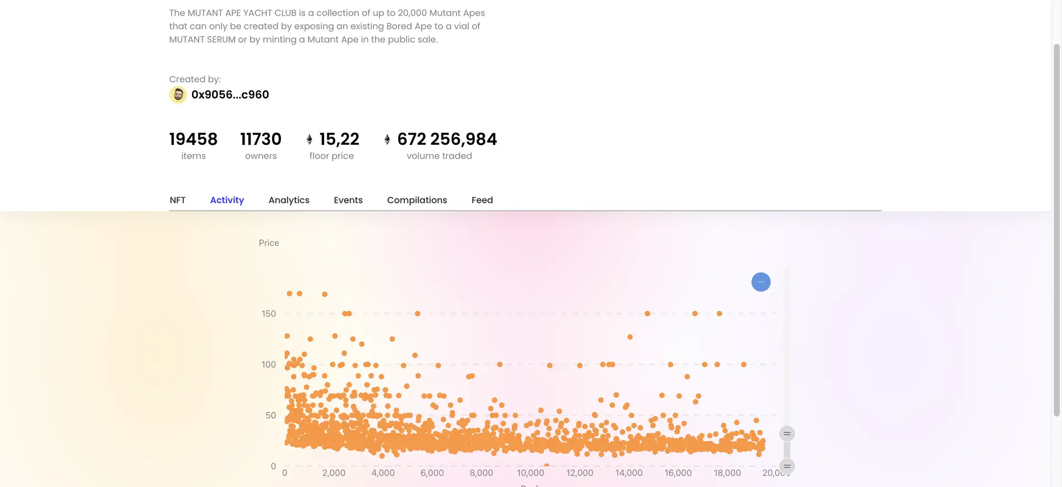Click the creator avatar image
The height and width of the screenshot is (487, 1062).
(x=178, y=95)
